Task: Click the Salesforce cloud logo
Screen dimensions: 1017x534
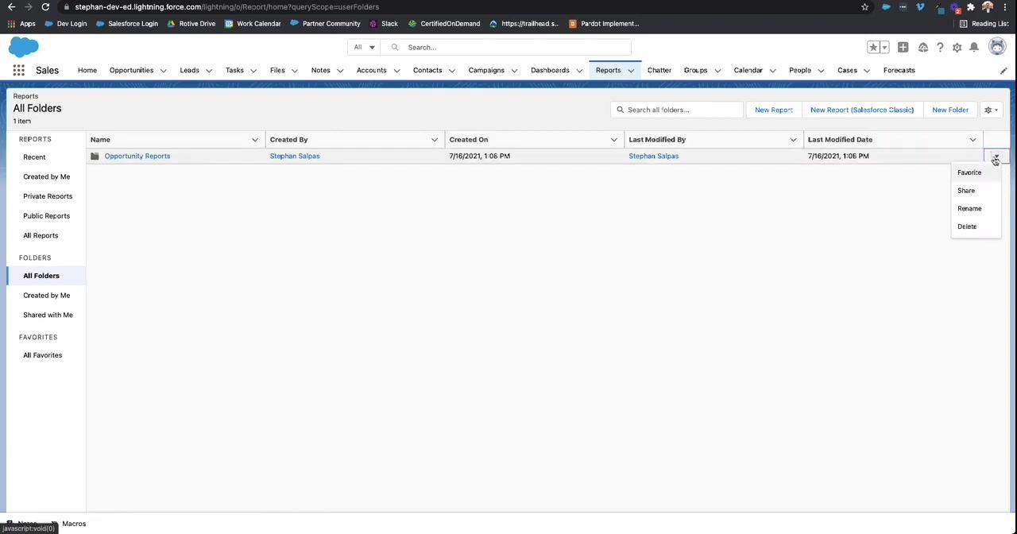Action: (x=24, y=47)
